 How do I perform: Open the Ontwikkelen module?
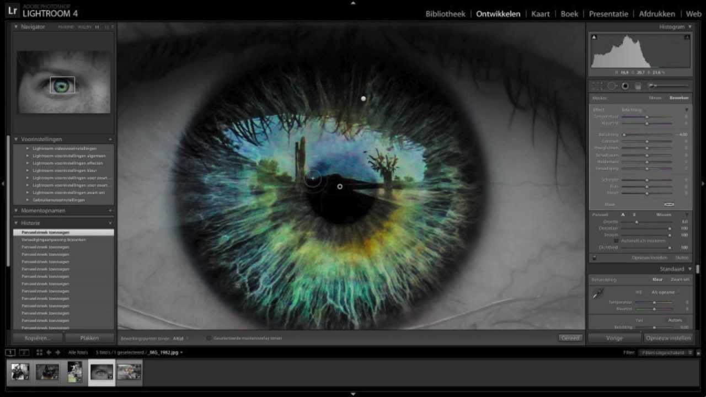(x=498, y=14)
